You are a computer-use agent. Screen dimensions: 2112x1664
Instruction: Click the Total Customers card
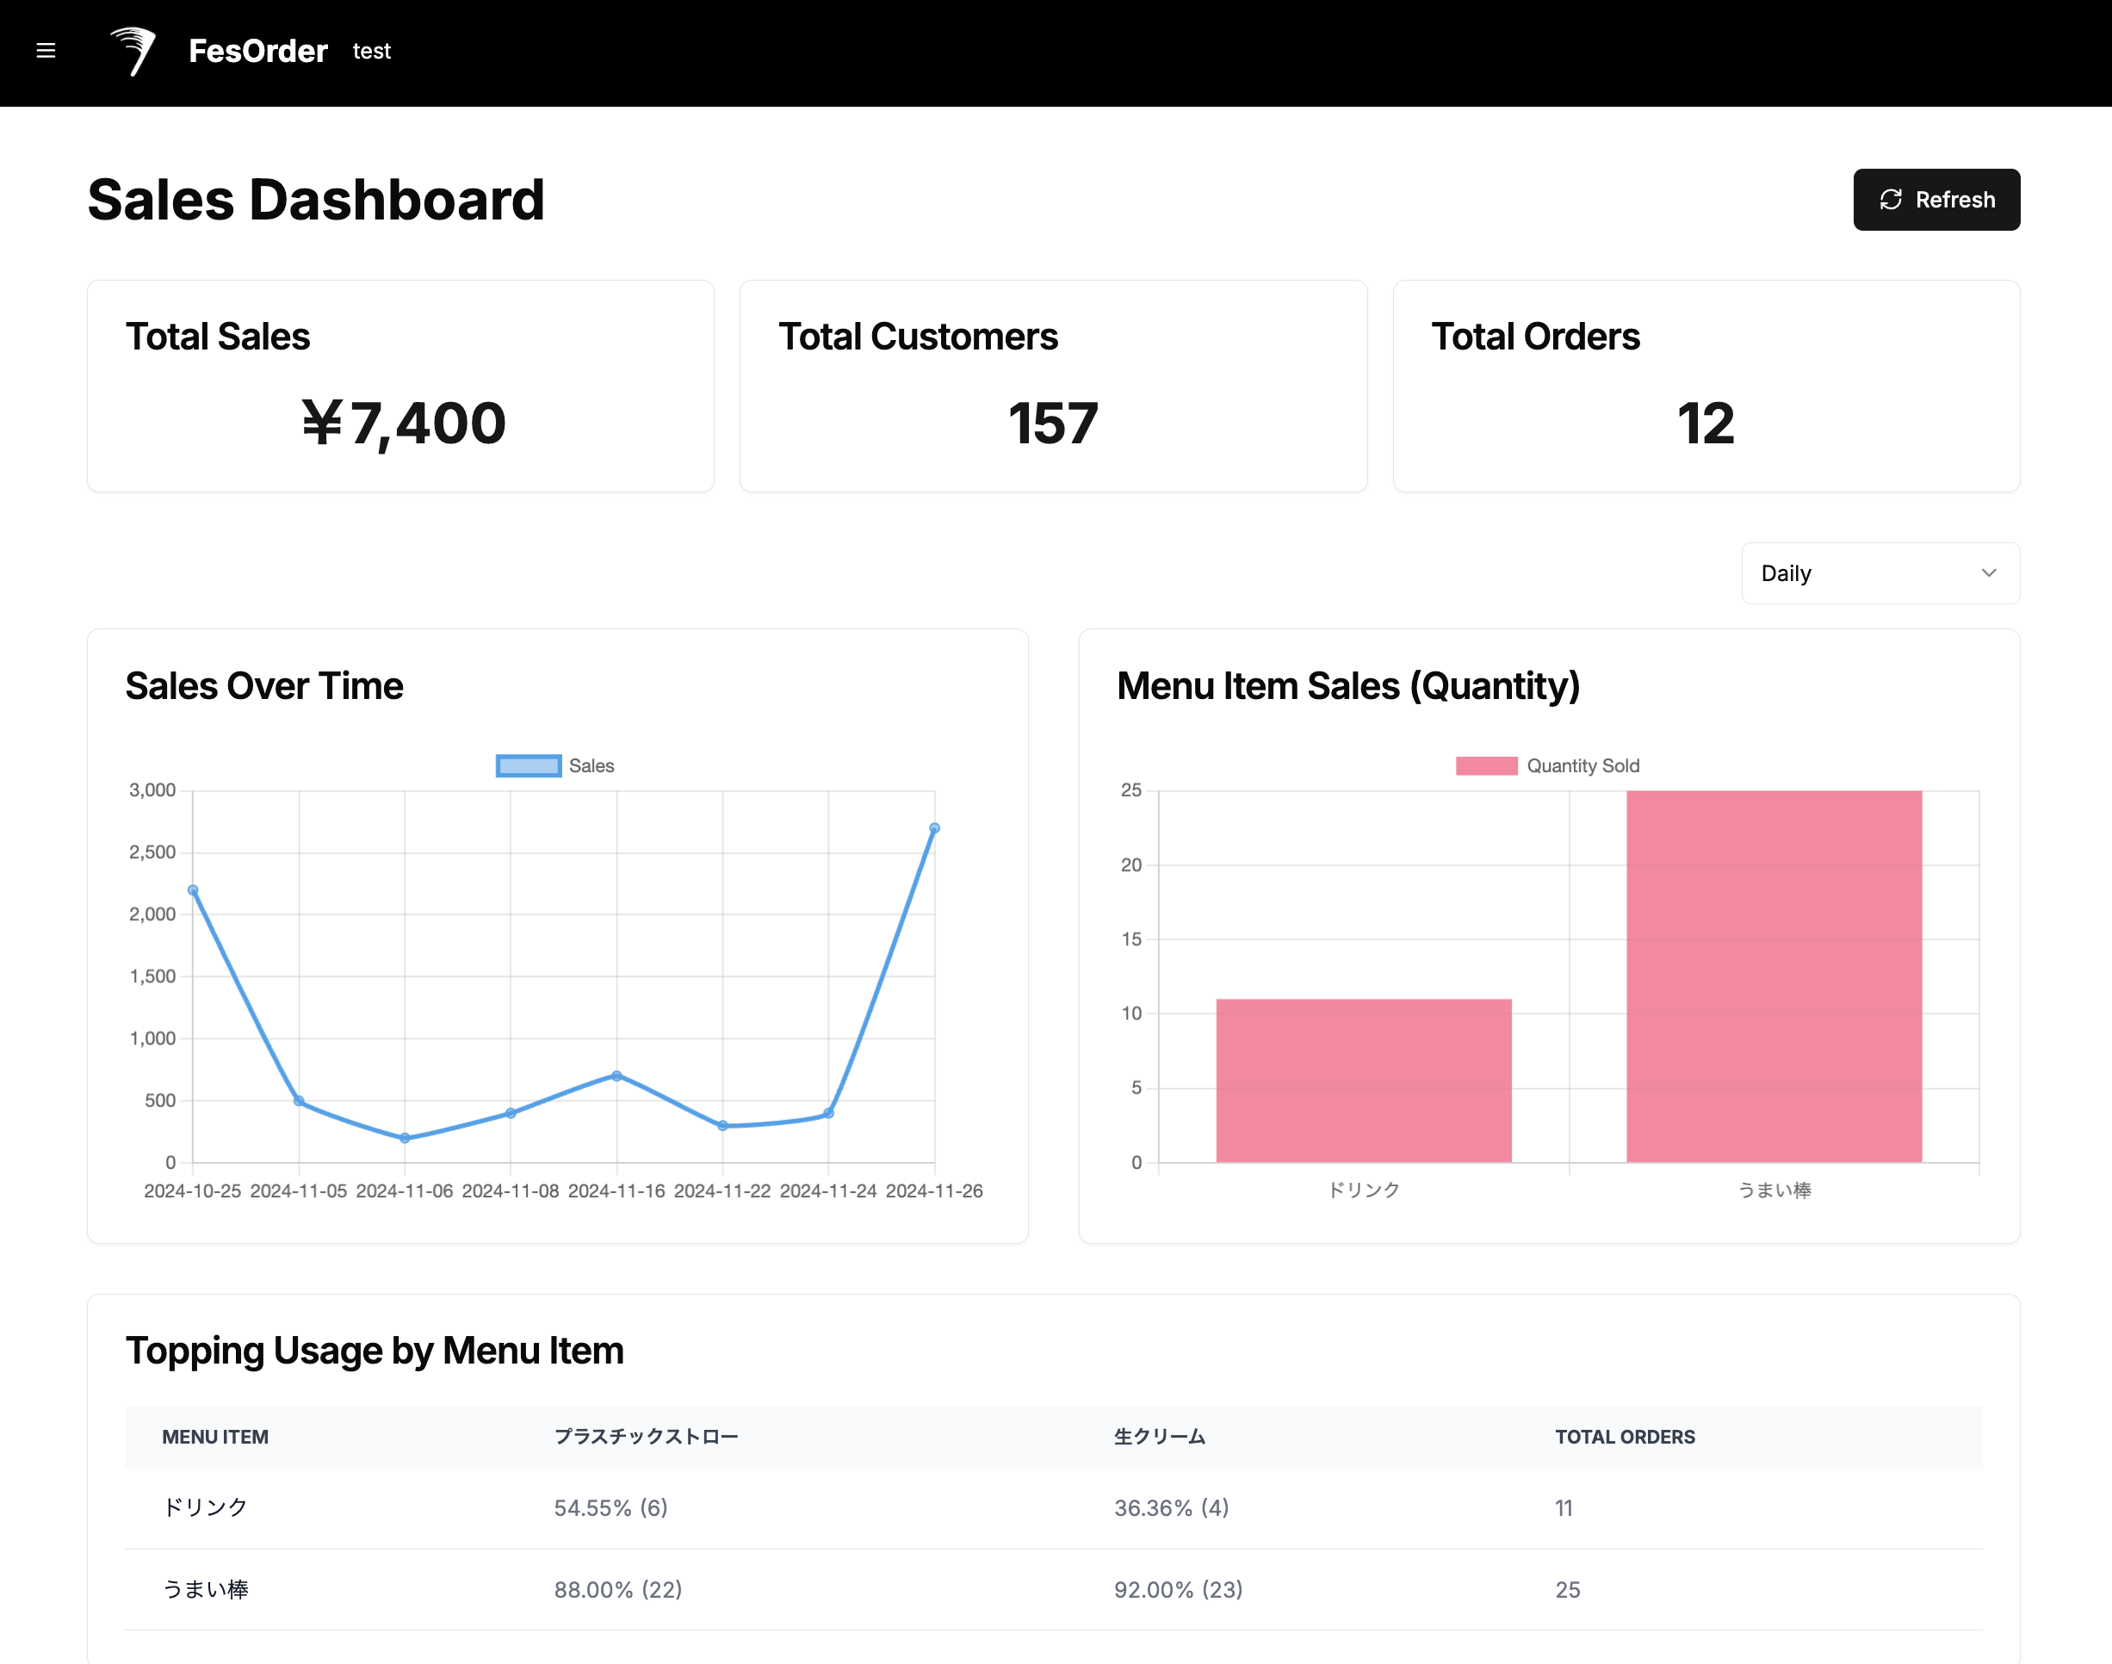pos(1053,386)
